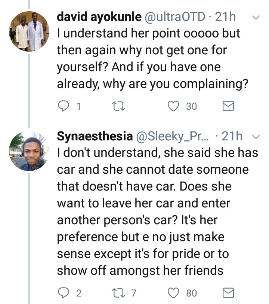
Task: Like Synaesthesia's tweet
Action: 173,292
